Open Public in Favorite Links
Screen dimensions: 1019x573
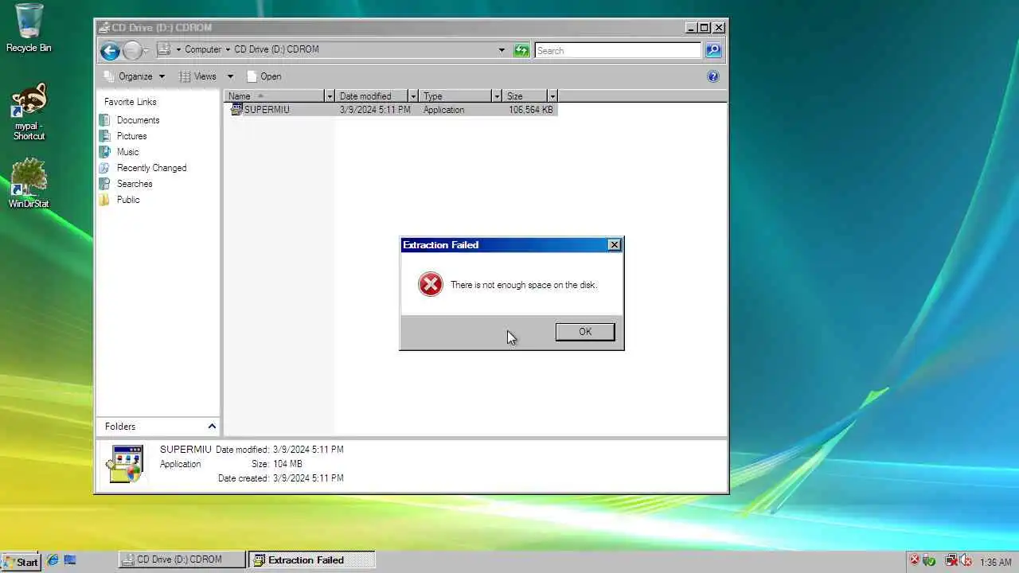tap(128, 200)
